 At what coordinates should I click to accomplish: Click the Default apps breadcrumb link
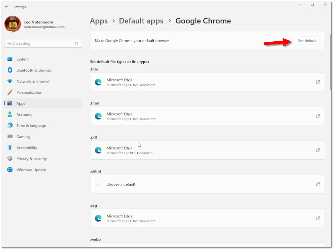pos(141,21)
